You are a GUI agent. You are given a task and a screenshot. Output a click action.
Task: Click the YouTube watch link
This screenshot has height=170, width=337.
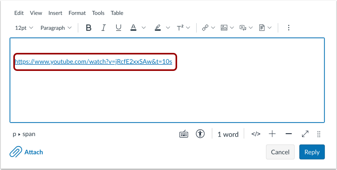tap(94, 61)
